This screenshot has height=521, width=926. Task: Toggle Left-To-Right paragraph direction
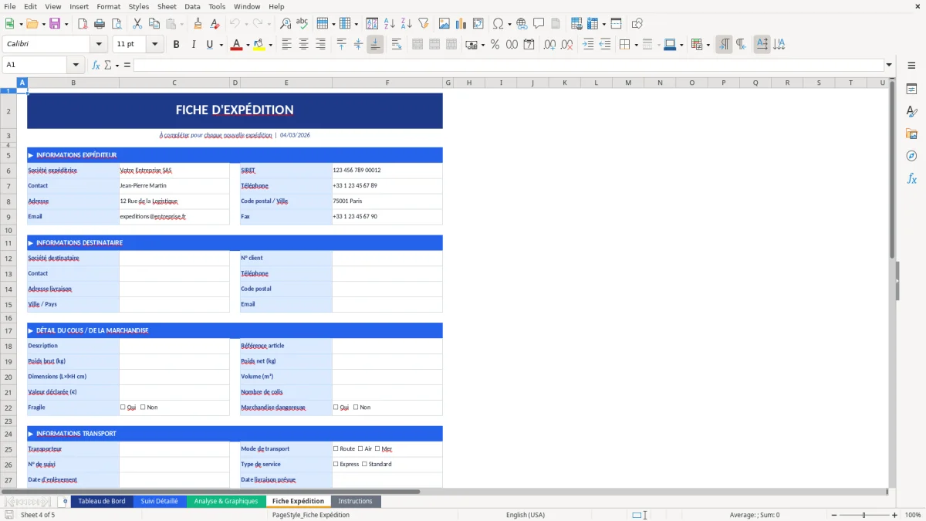click(x=724, y=45)
